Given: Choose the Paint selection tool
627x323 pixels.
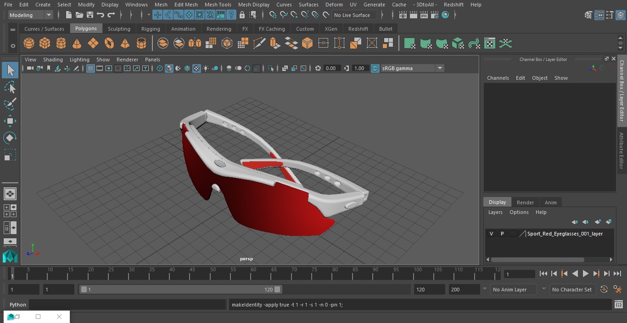Looking at the screenshot, I should 10,104.
